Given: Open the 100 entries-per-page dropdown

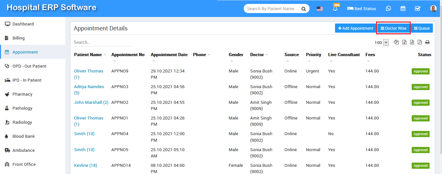Looking at the screenshot, I should coord(381,42).
